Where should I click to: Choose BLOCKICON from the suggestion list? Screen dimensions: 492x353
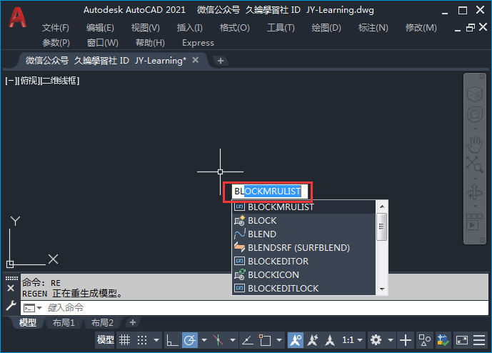303,275
